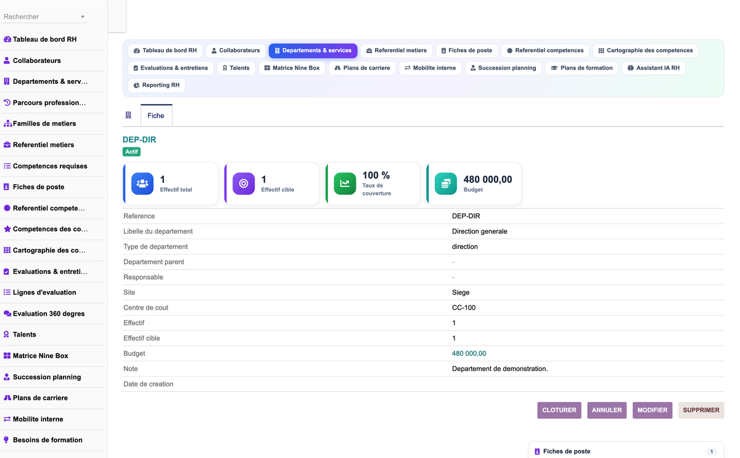Click the Taux de couverture chart icon
The width and height of the screenshot is (740, 458).
[345, 184]
